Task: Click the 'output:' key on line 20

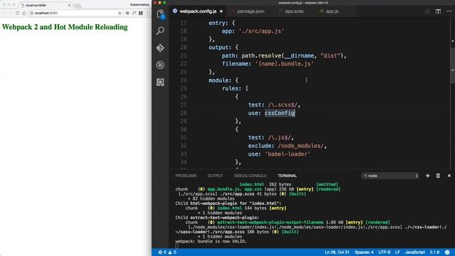Action: pos(220,48)
